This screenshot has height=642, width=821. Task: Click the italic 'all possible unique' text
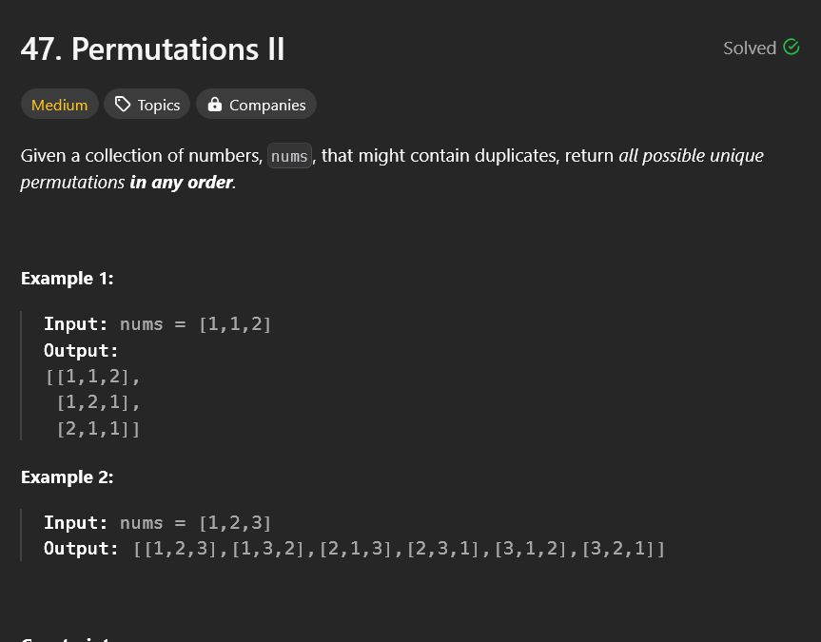[692, 156]
